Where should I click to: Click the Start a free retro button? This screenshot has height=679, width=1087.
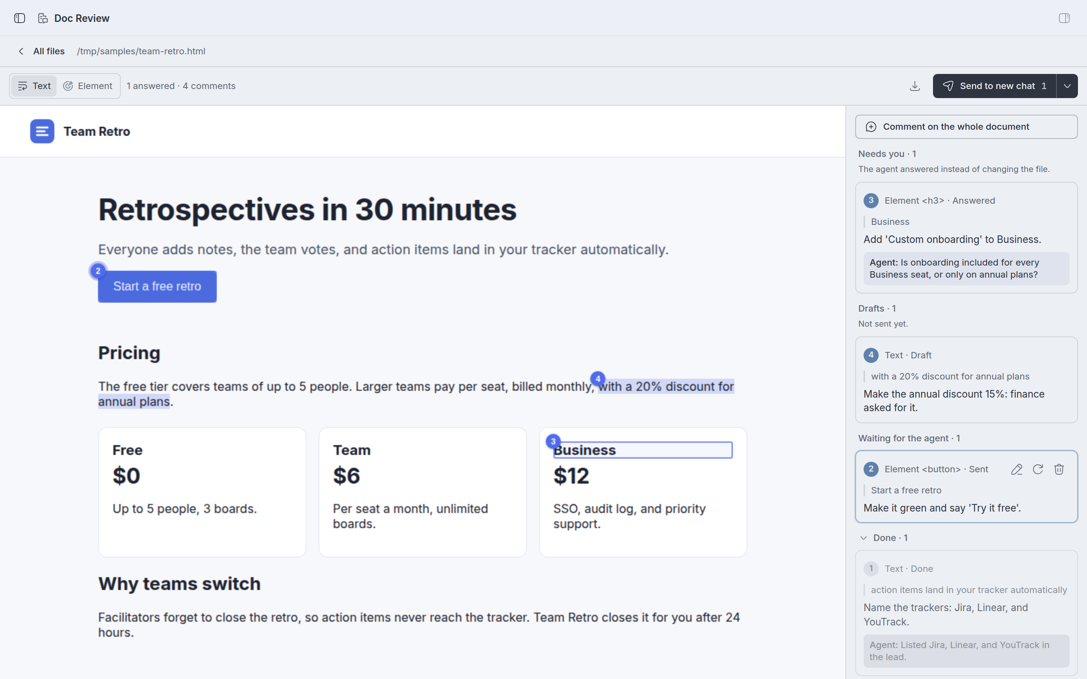click(x=157, y=287)
